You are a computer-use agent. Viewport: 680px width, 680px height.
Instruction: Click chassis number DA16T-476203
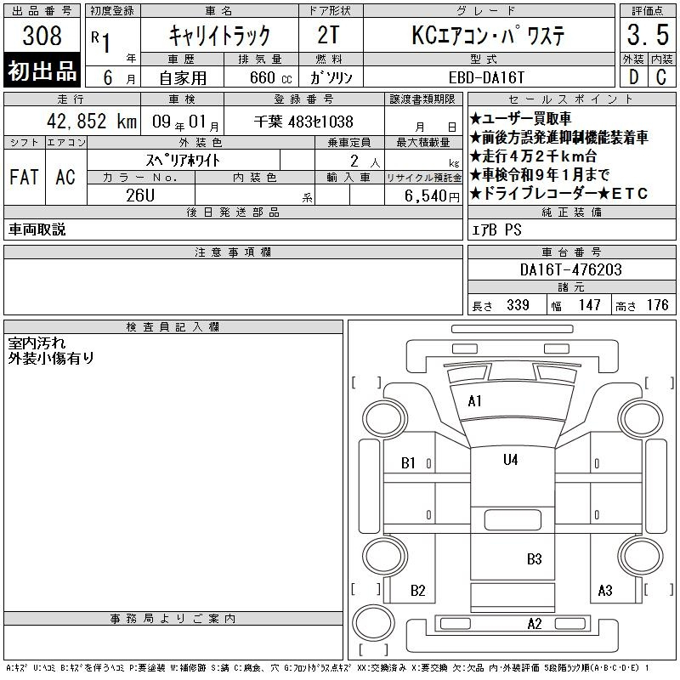571,269
